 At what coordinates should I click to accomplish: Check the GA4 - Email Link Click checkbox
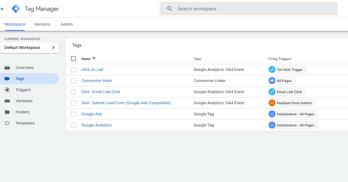[73, 92]
